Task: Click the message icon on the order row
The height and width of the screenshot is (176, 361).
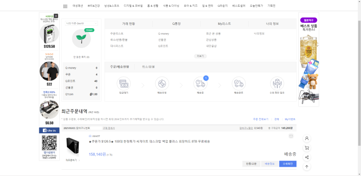Action: pos(291,136)
